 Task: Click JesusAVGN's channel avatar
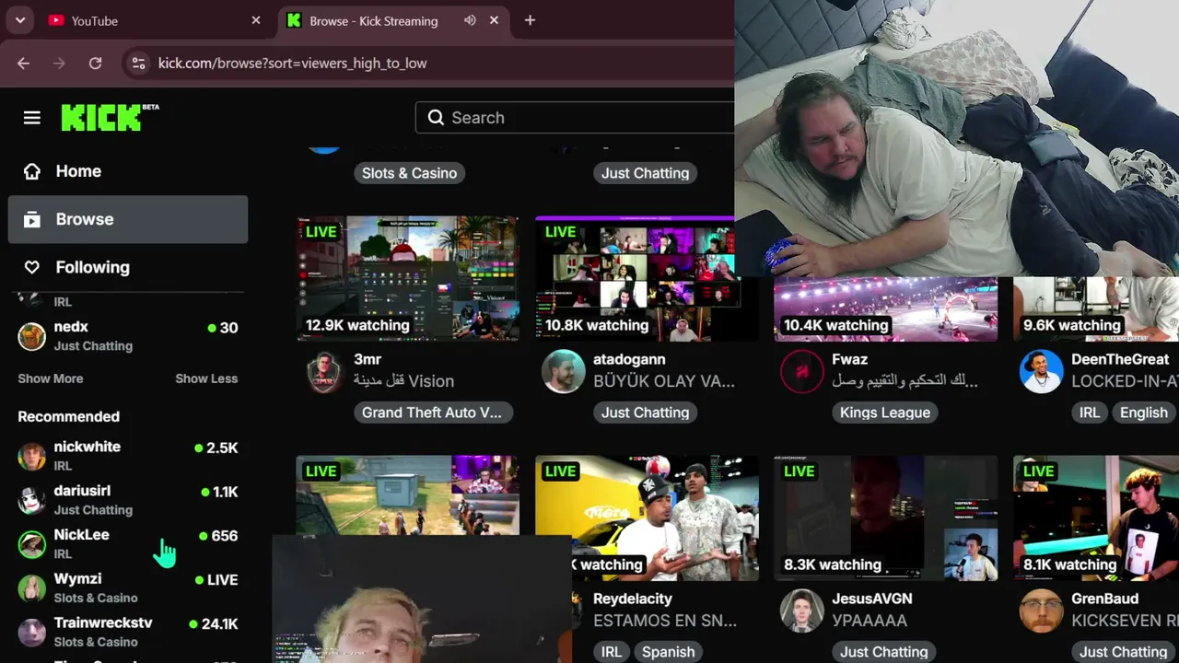pos(801,611)
